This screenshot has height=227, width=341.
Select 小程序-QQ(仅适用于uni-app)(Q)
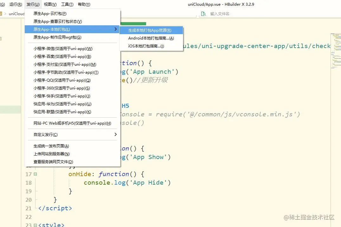73,80
